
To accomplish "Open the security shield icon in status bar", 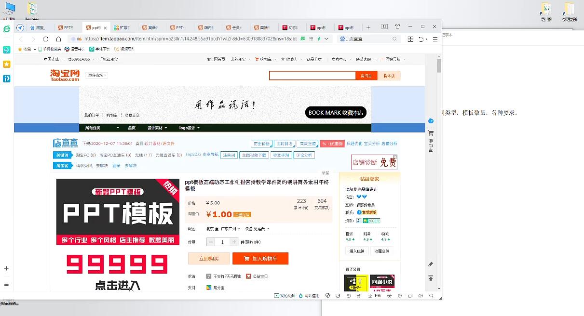I will (x=328, y=295).
